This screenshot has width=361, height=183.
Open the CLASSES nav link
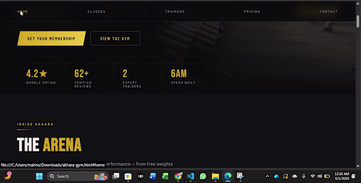(x=97, y=12)
